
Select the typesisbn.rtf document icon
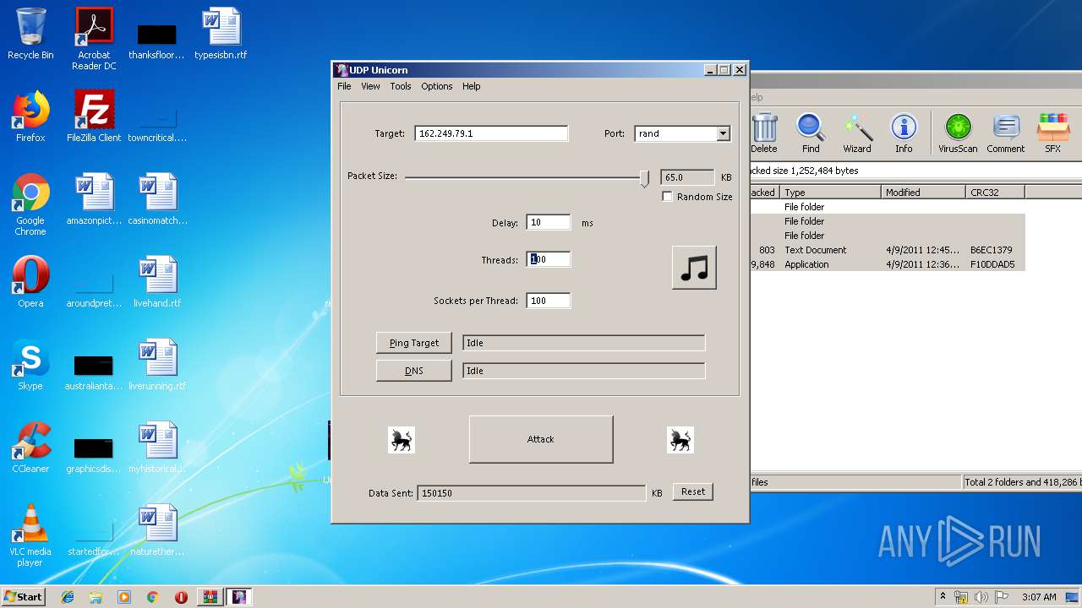(221, 34)
